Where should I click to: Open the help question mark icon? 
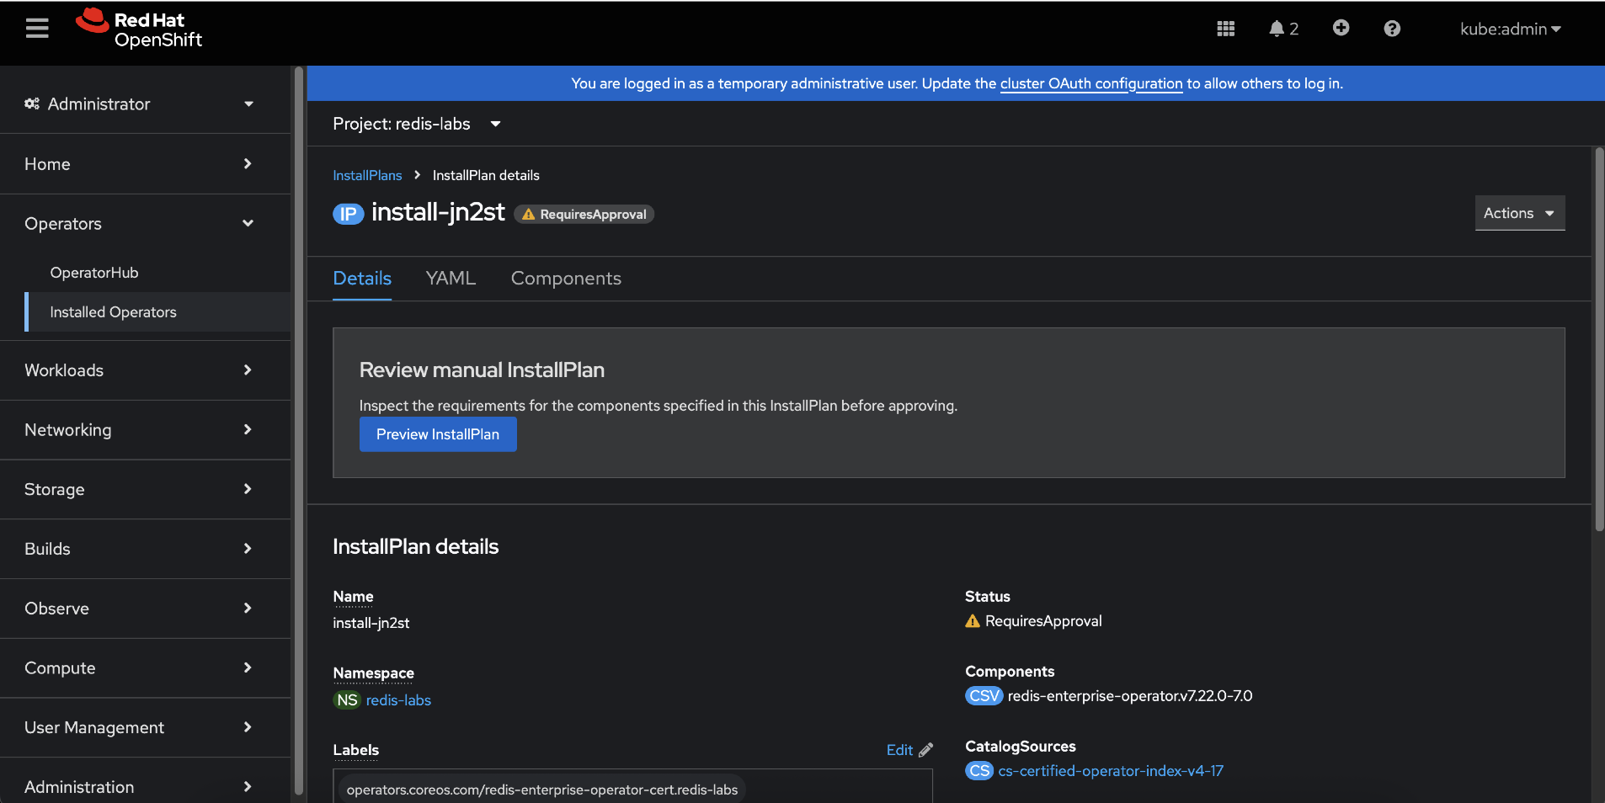pyautogui.click(x=1392, y=29)
